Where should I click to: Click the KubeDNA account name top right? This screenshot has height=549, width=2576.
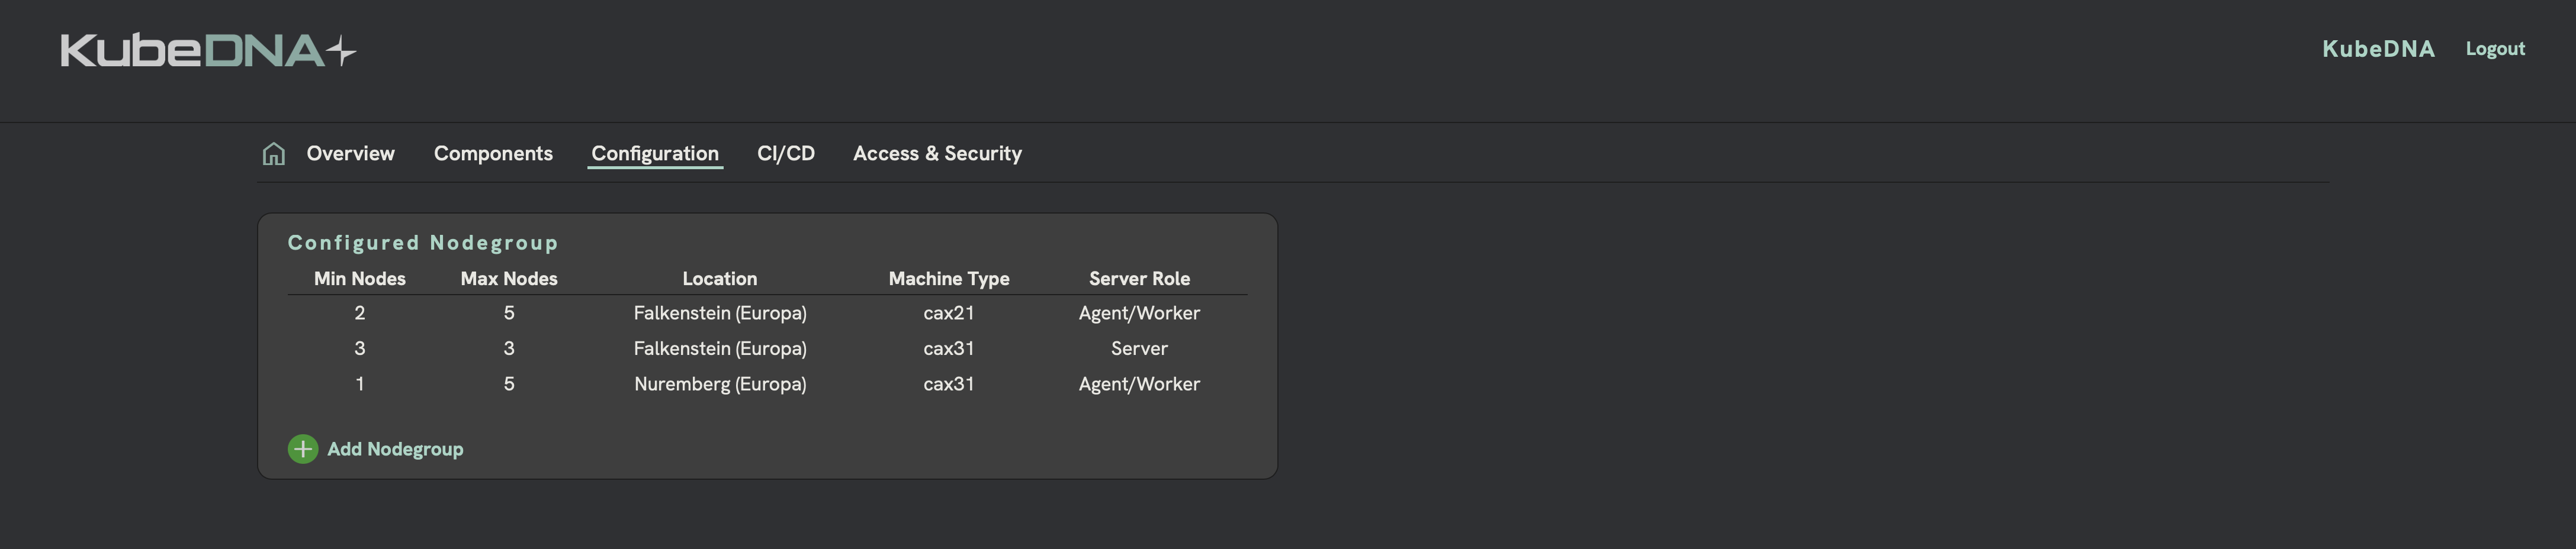point(2378,48)
